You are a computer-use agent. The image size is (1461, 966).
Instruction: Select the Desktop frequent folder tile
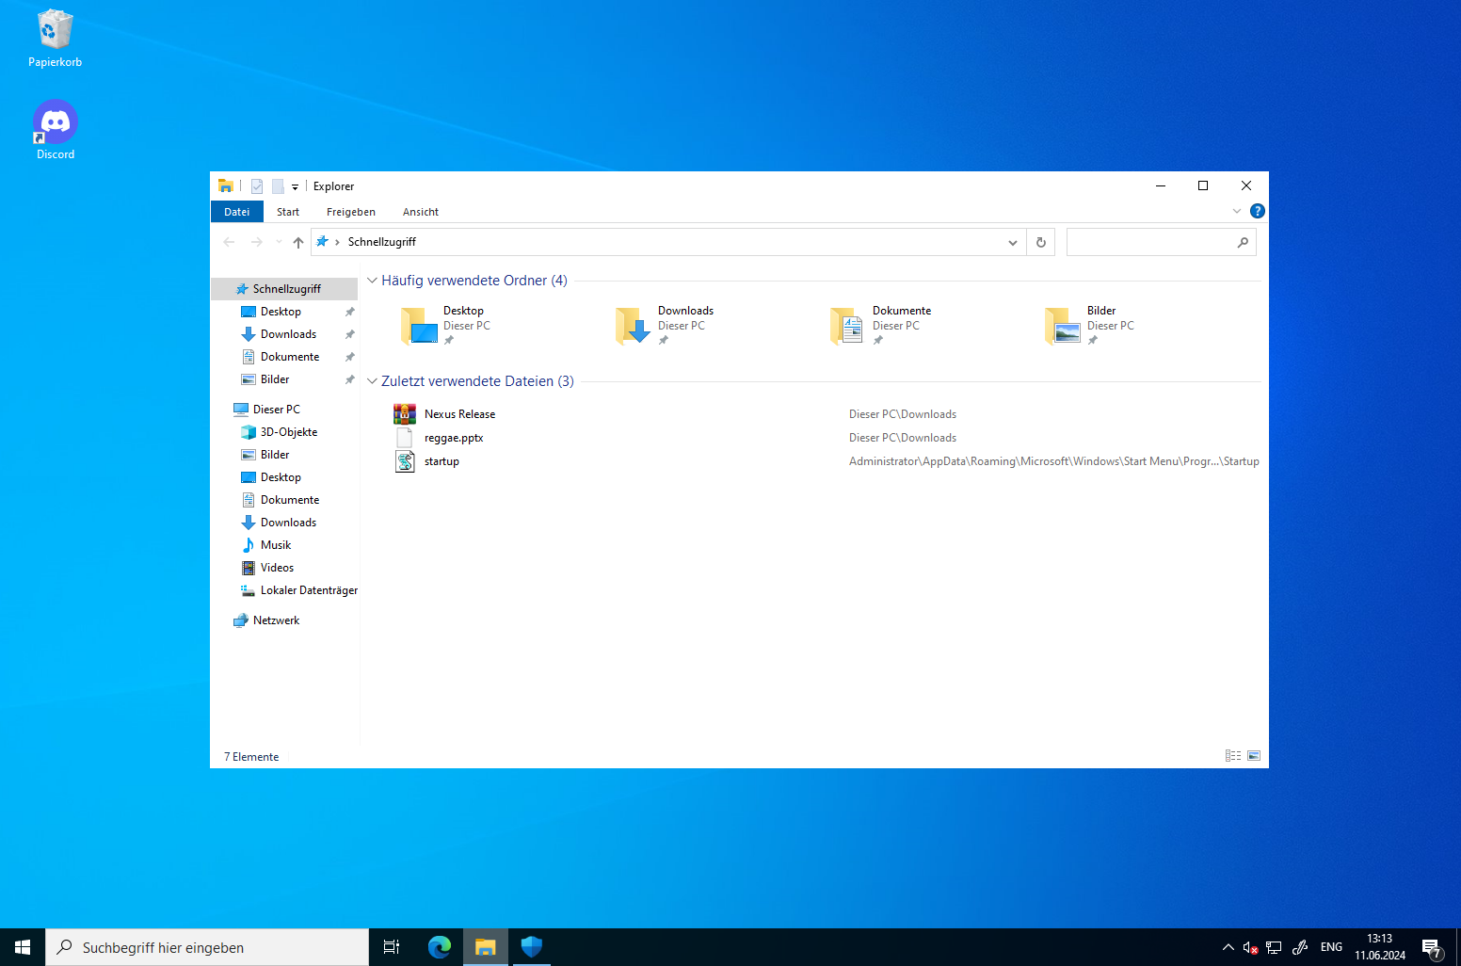(447, 326)
